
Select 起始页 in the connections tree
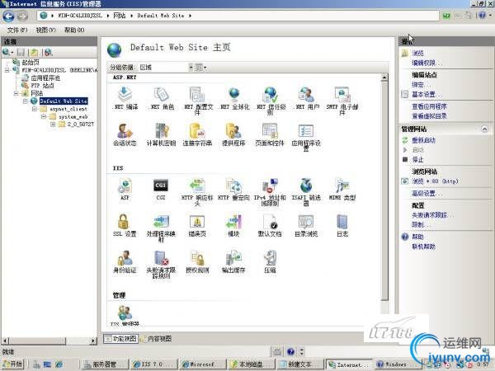(x=31, y=63)
